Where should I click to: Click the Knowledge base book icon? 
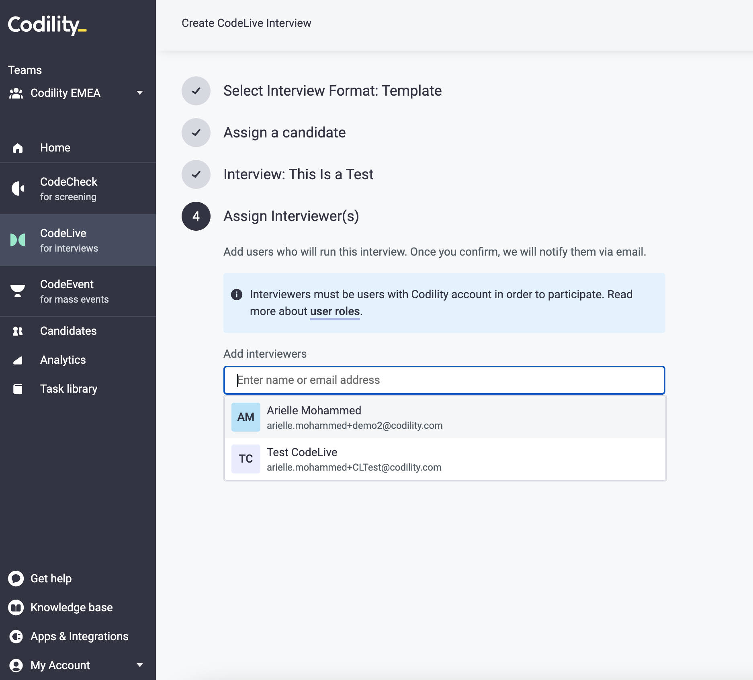16,608
